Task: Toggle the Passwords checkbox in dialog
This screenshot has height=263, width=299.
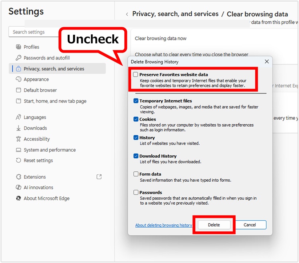Action: [x=136, y=193]
